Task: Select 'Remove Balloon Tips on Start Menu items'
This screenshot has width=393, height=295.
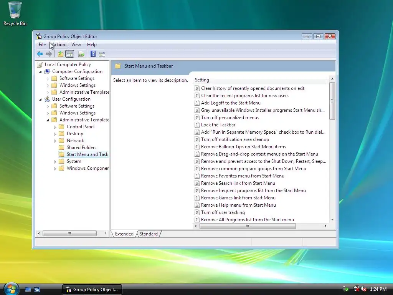Action: pyautogui.click(x=243, y=147)
